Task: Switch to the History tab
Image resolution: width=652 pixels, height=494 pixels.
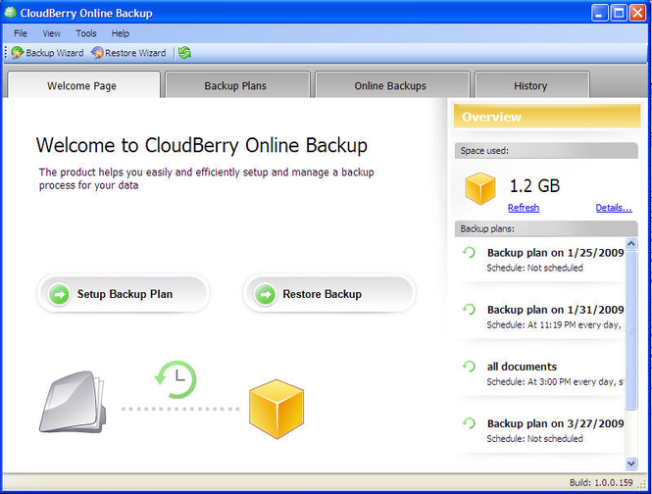Action: [x=531, y=85]
